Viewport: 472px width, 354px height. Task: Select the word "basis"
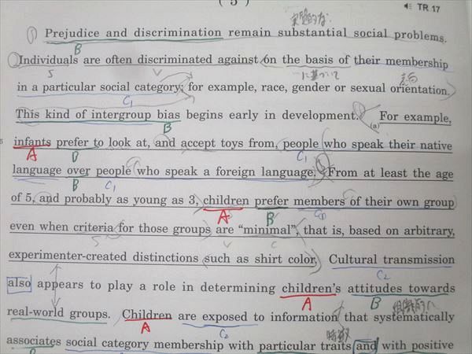pos(319,59)
